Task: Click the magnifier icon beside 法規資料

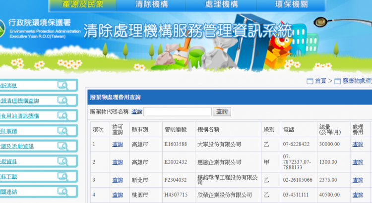Action: tap(62, 161)
